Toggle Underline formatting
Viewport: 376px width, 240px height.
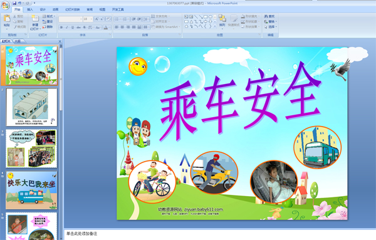tap(73, 28)
